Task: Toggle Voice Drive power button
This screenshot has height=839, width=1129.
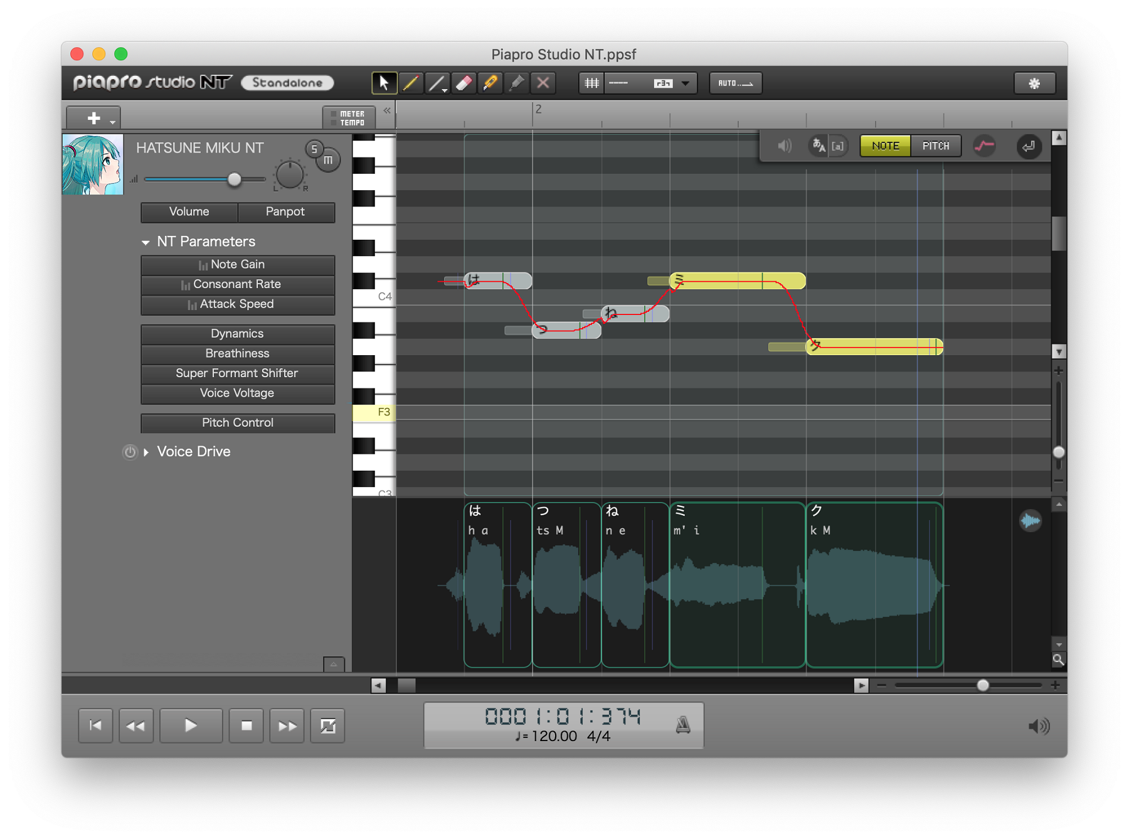Action: (x=130, y=452)
